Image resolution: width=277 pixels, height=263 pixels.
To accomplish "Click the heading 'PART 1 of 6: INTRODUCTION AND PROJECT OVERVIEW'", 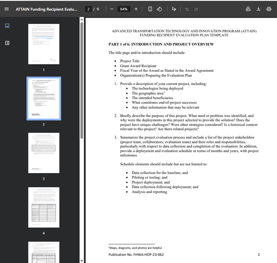I will [x=161, y=44].
